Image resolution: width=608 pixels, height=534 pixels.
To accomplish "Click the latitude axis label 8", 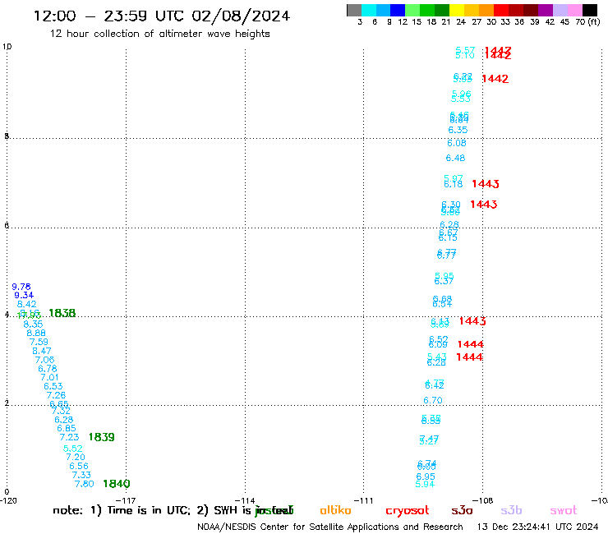I will [x=7, y=136].
